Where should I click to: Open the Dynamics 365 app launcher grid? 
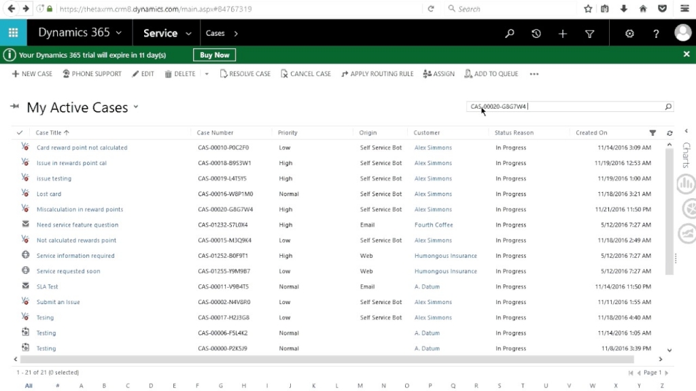click(13, 33)
